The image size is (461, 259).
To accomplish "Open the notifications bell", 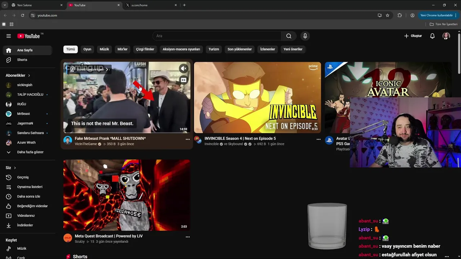I will tap(432, 36).
